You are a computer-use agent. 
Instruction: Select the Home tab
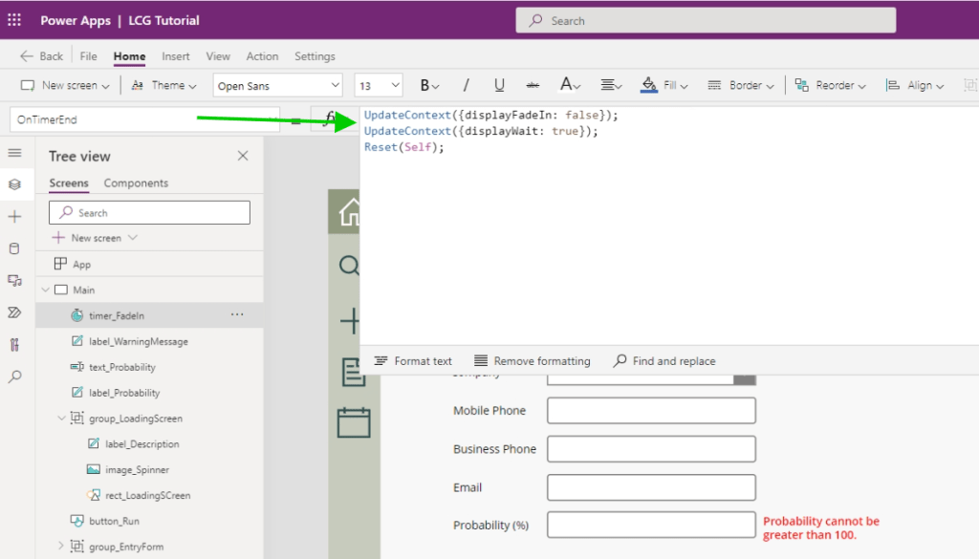point(129,56)
